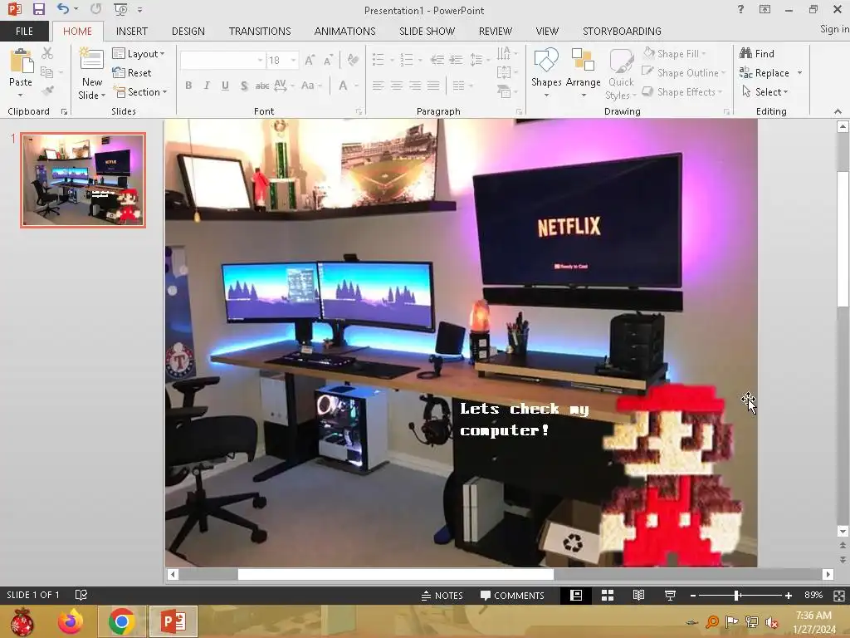
Task: Increase list indent level icon
Action: 456,60
